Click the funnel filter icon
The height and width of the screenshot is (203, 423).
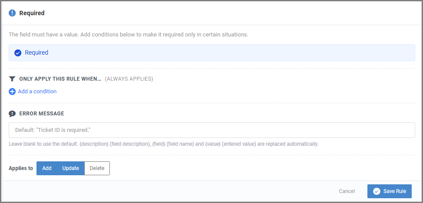coord(12,79)
